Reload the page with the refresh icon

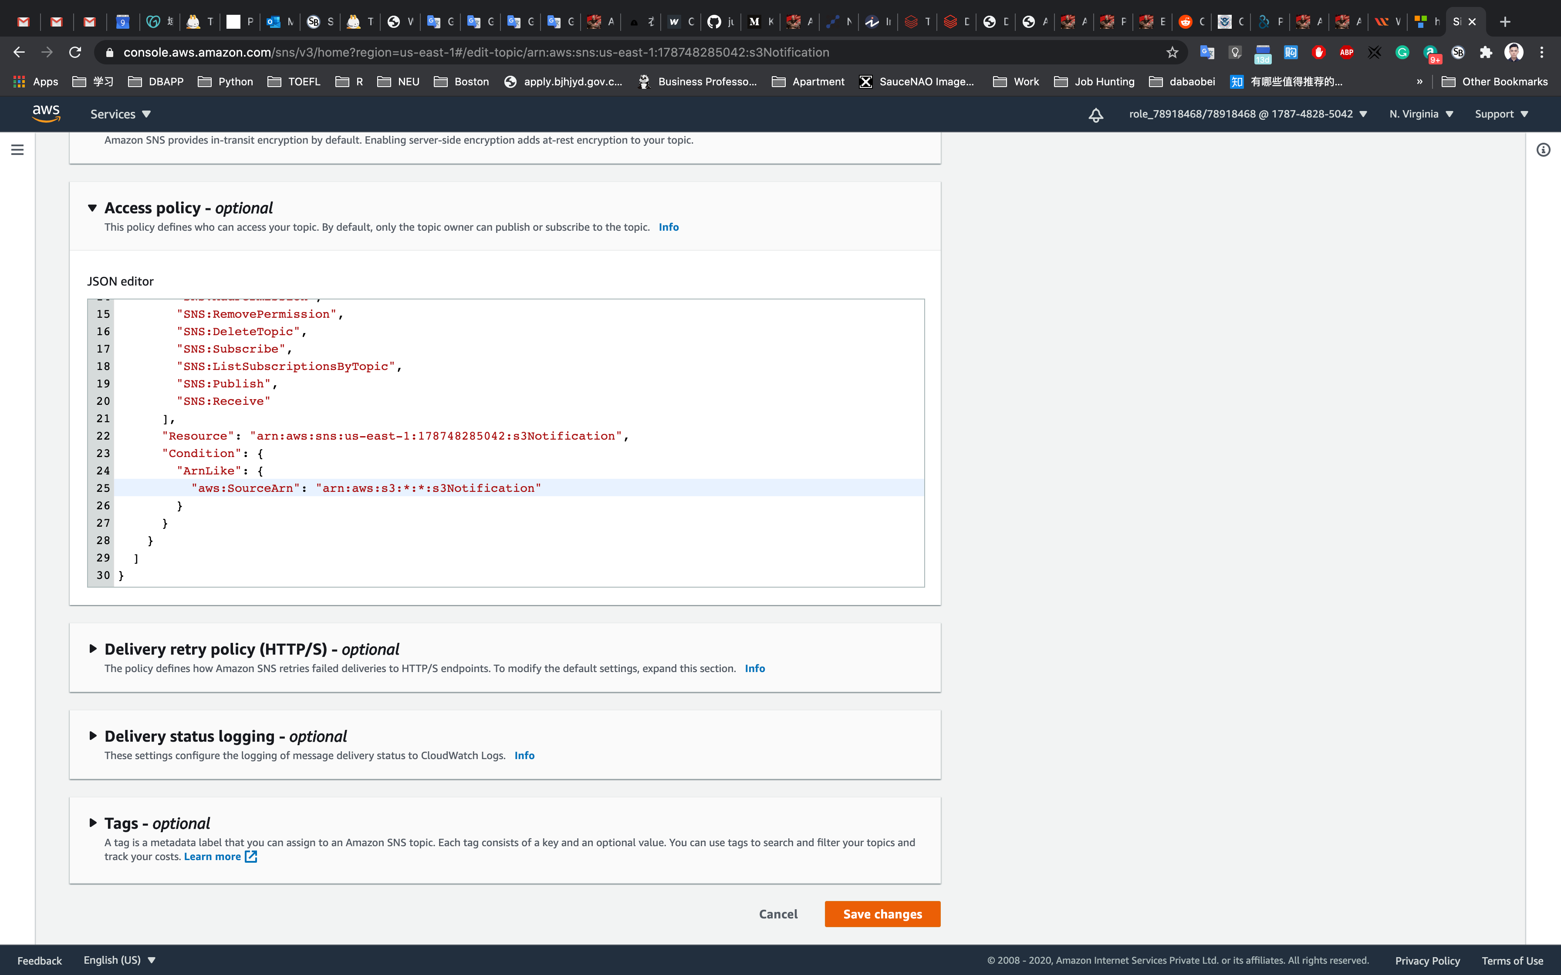(75, 52)
